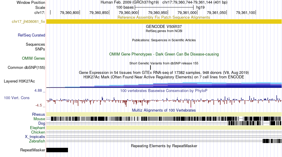Click the Scale label
The height and width of the screenshot is (157, 282).
40,7
